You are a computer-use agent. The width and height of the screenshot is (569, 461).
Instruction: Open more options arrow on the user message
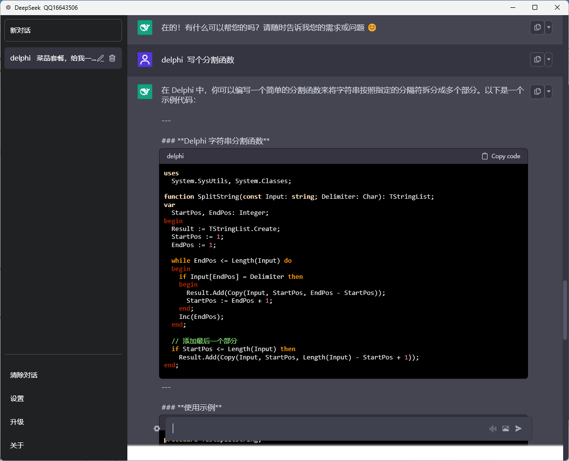click(x=548, y=59)
